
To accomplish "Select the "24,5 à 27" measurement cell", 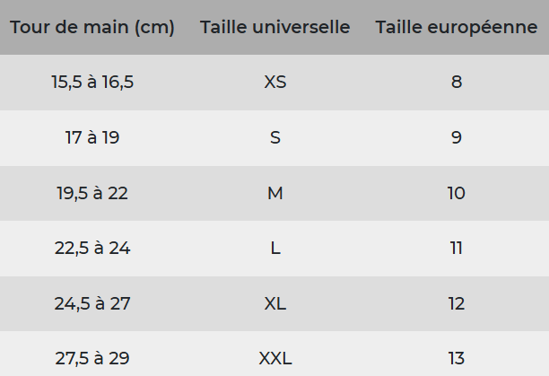I will coord(92,303).
